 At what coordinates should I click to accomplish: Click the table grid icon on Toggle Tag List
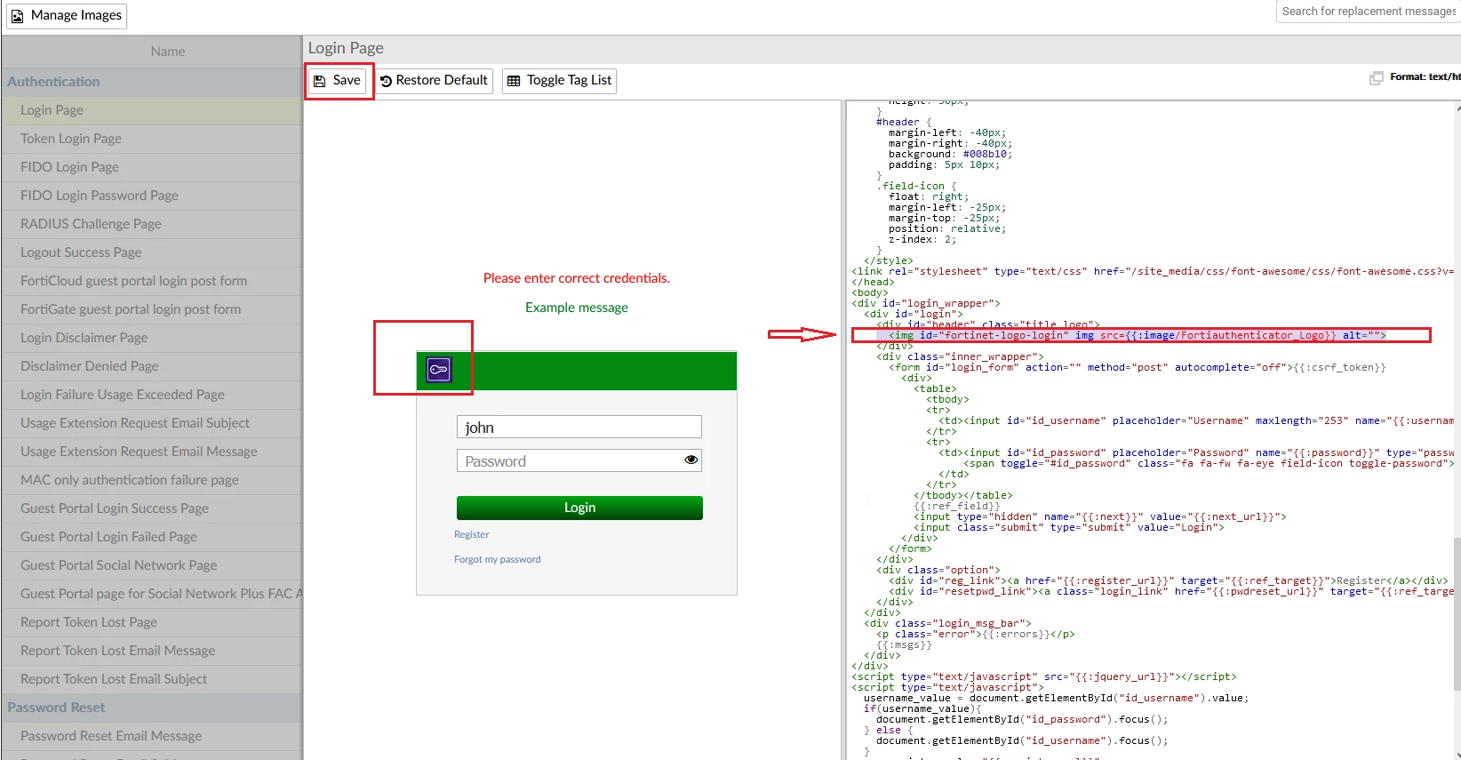tap(514, 81)
